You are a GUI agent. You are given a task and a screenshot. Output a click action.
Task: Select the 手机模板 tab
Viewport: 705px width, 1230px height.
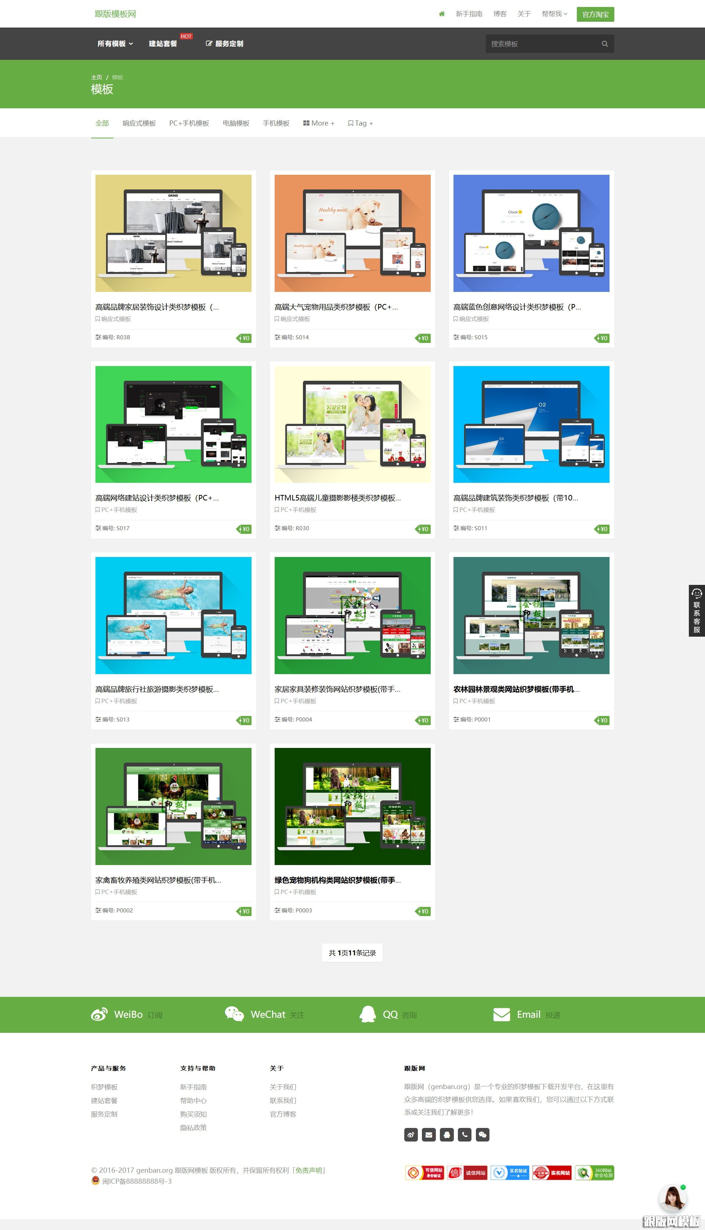click(x=276, y=123)
